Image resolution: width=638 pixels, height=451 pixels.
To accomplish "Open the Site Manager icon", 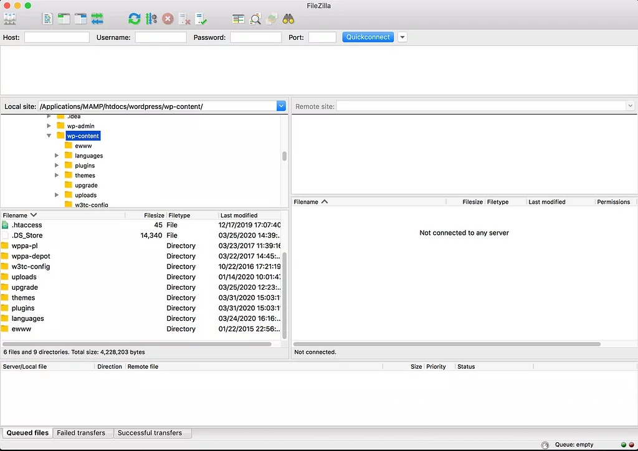I will (x=10, y=19).
